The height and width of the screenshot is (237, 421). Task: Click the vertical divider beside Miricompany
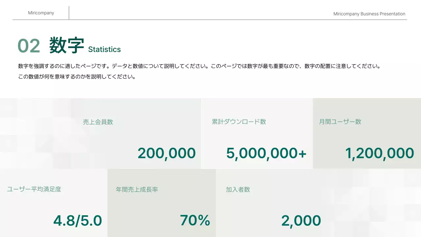69,13
